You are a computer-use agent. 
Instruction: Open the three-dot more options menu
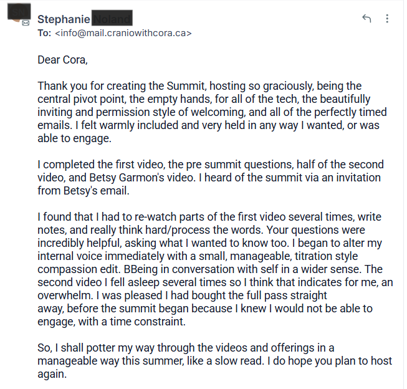[387, 19]
